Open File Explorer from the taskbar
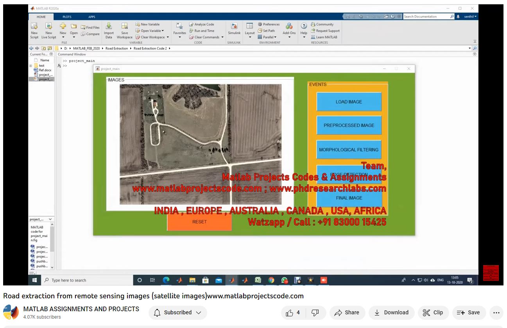Image resolution: width=507 pixels, height=328 pixels. (x=192, y=280)
